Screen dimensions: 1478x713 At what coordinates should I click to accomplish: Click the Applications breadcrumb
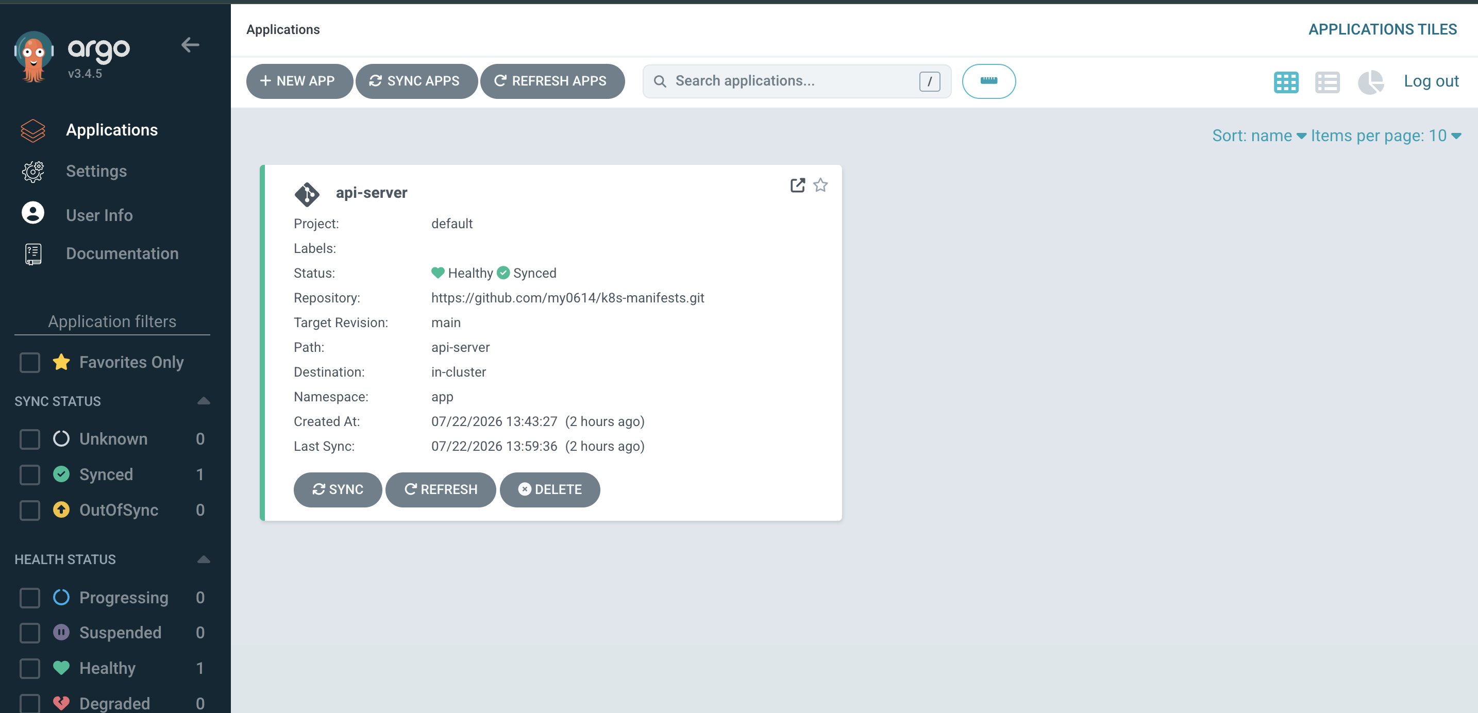click(283, 29)
